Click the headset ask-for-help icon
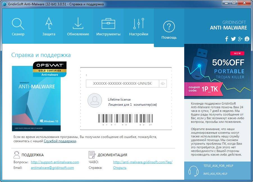 click(x=194, y=171)
